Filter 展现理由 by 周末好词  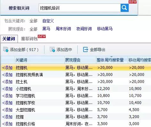(x=63, y=29)
